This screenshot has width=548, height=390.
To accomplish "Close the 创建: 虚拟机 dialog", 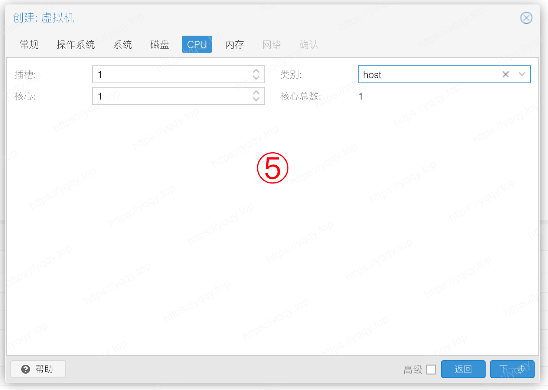I will [526, 18].
